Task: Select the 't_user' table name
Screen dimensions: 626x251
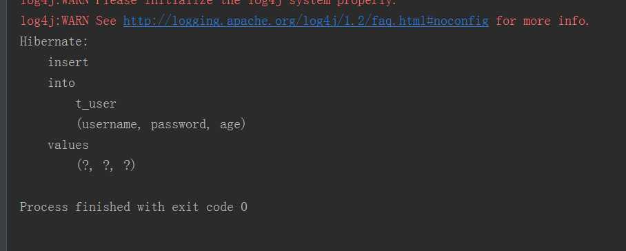Action: coord(96,103)
